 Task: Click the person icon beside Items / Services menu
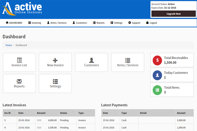coord(48,23)
